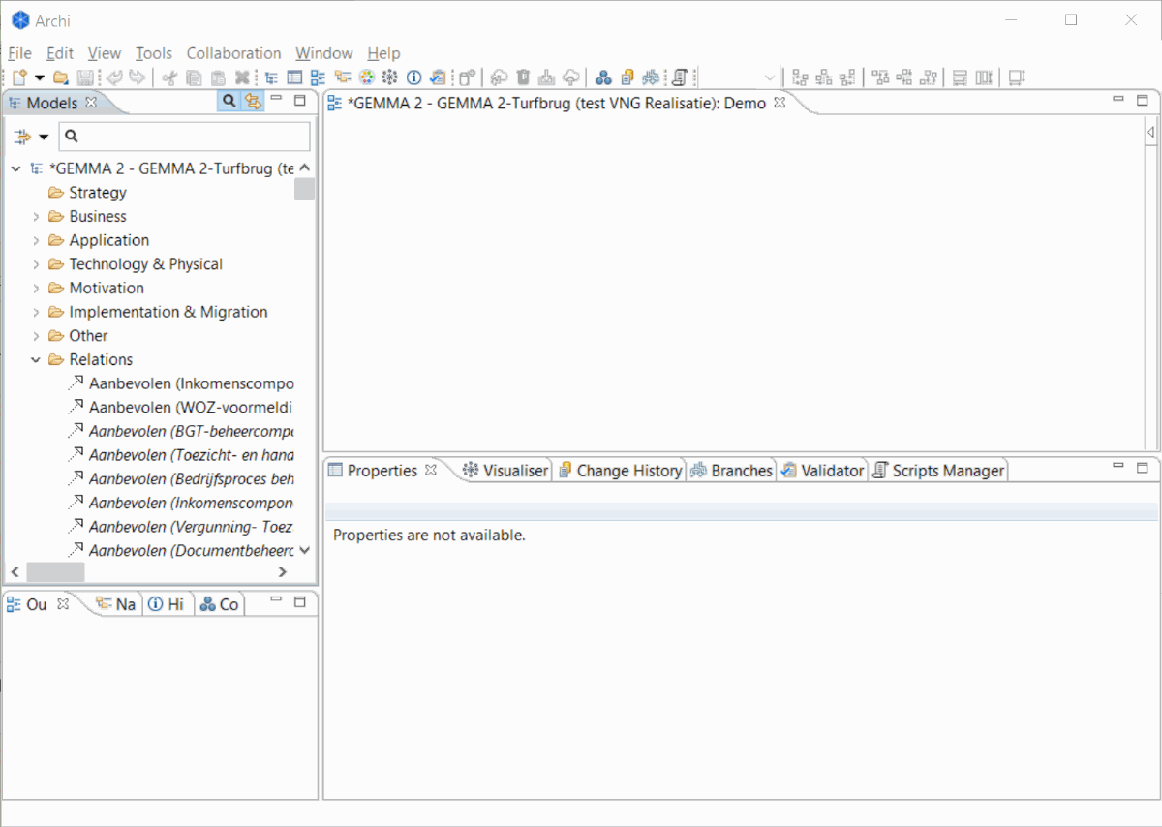
Task: Click the filter options icon beside search
Action: click(x=21, y=137)
